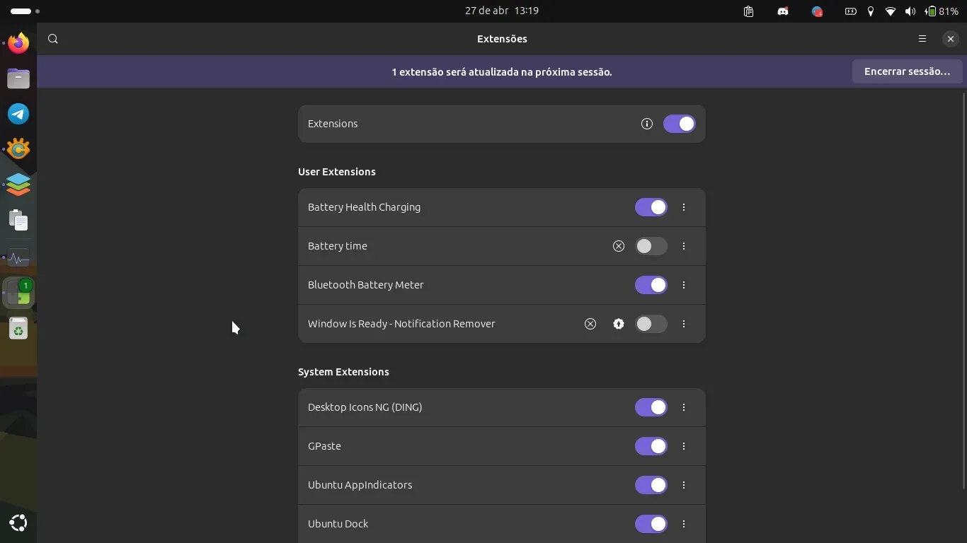This screenshot has width=967, height=543.
Task: Open the search icon in Extensions header
Action: [x=53, y=39]
